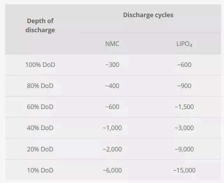The image size is (224, 183).
Task: Click the "Depth of discharge" column header
Action: click(40, 26)
